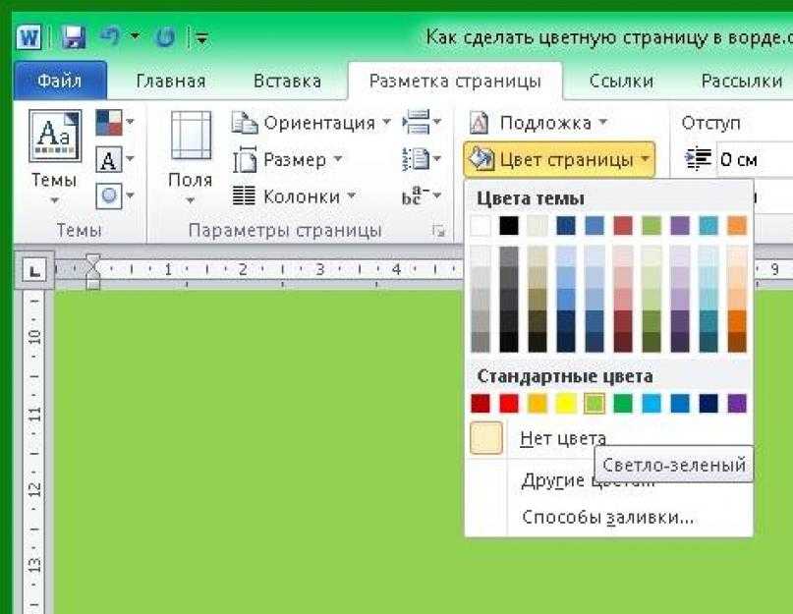The height and width of the screenshot is (614, 793).
Task: Pick the aqua theme color swatch
Action: [708, 226]
